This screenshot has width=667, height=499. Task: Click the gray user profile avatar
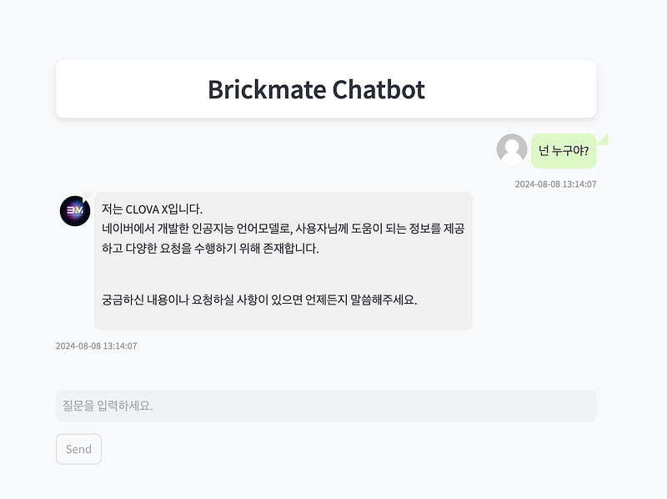point(512,149)
